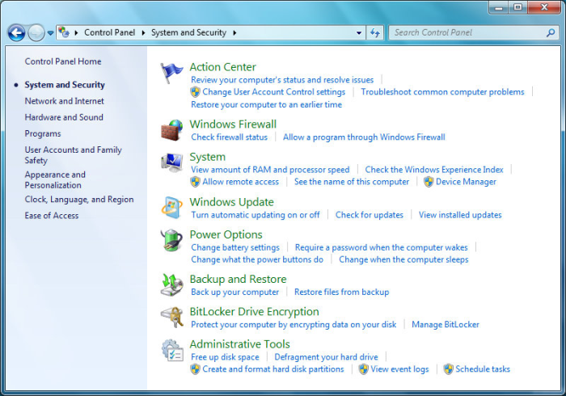
Task: Open the Action Center heading link
Action: 222,67
